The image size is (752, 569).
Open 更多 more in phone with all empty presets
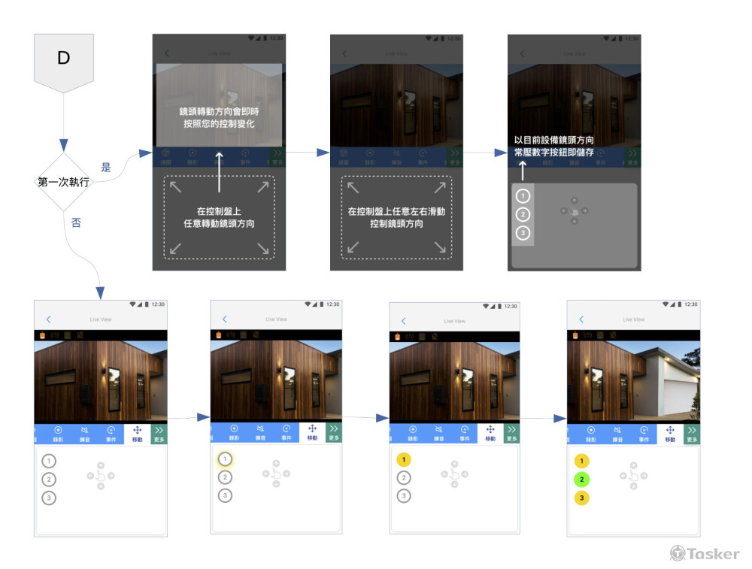(159, 434)
